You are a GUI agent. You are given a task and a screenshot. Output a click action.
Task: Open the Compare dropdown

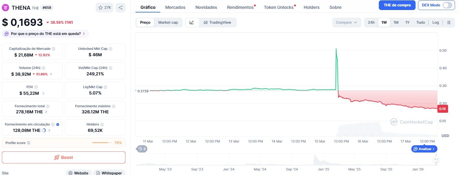[346, 22]
